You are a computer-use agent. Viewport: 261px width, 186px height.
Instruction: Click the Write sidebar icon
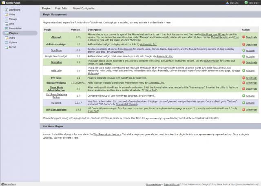[x=7, y=15]
